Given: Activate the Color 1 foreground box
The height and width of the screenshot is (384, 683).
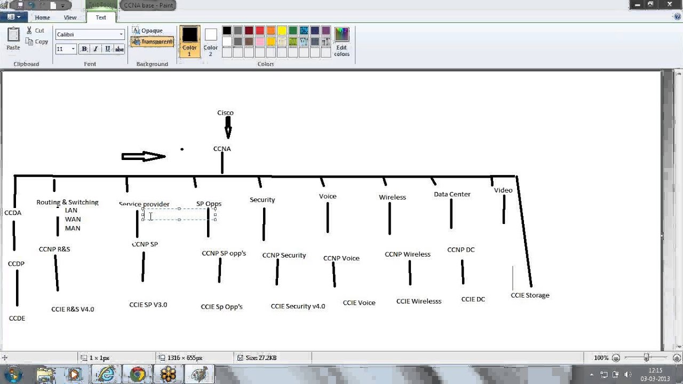Looking at the screenshot, I should click(189, 41).
